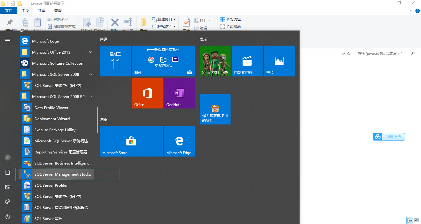Click properties checkmark in quick access toolbar
Viewport: 421px width, 224px height.
(13, 3)
